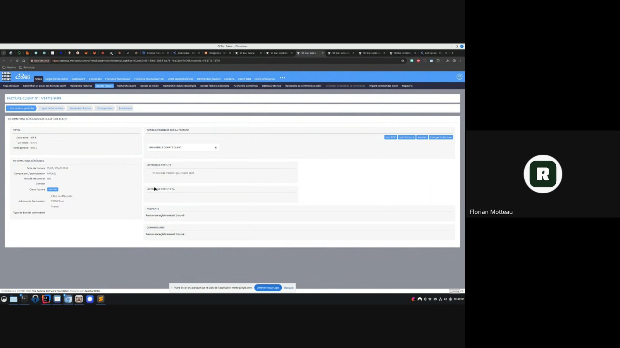Screen dimensions: 620x348
Task: Reload the page with browser refresh icon
Action: (17, 61)
